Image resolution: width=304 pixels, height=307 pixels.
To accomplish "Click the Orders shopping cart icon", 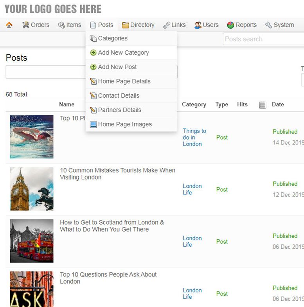I will (26, 25).
